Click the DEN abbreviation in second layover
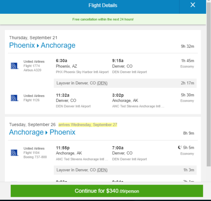 click(102, 170)
